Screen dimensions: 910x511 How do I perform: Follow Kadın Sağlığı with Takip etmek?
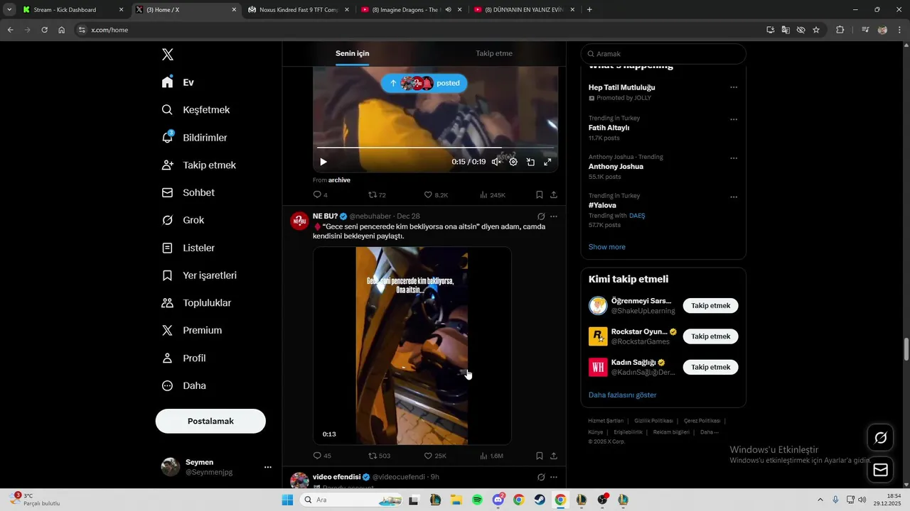click(711, 367)
